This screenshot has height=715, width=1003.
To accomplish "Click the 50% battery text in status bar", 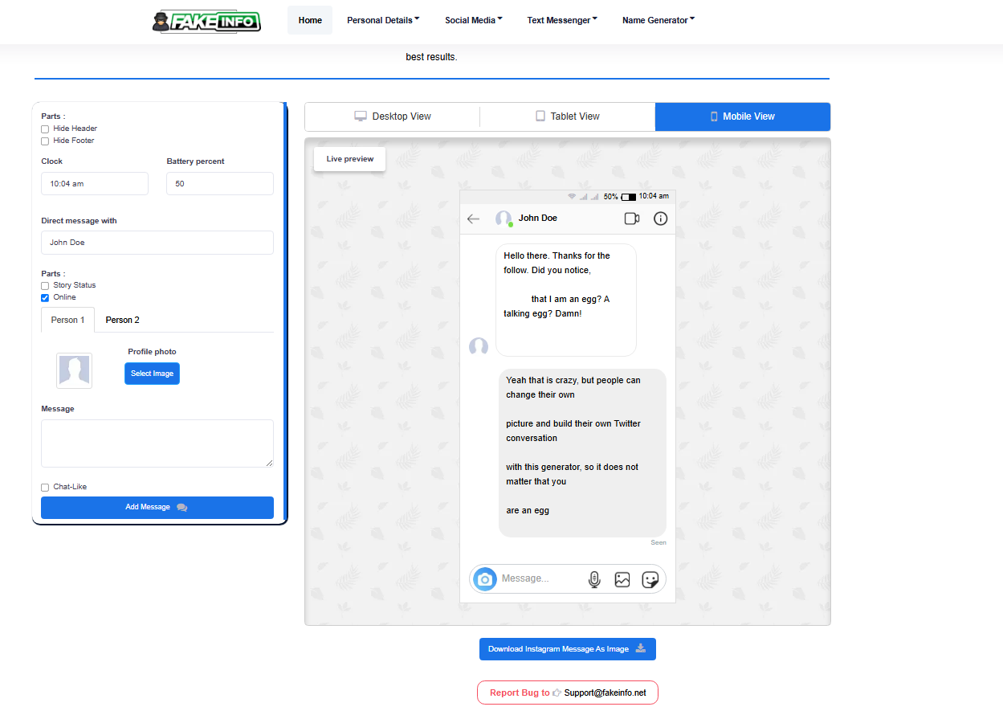I will (x=610, y=197).
